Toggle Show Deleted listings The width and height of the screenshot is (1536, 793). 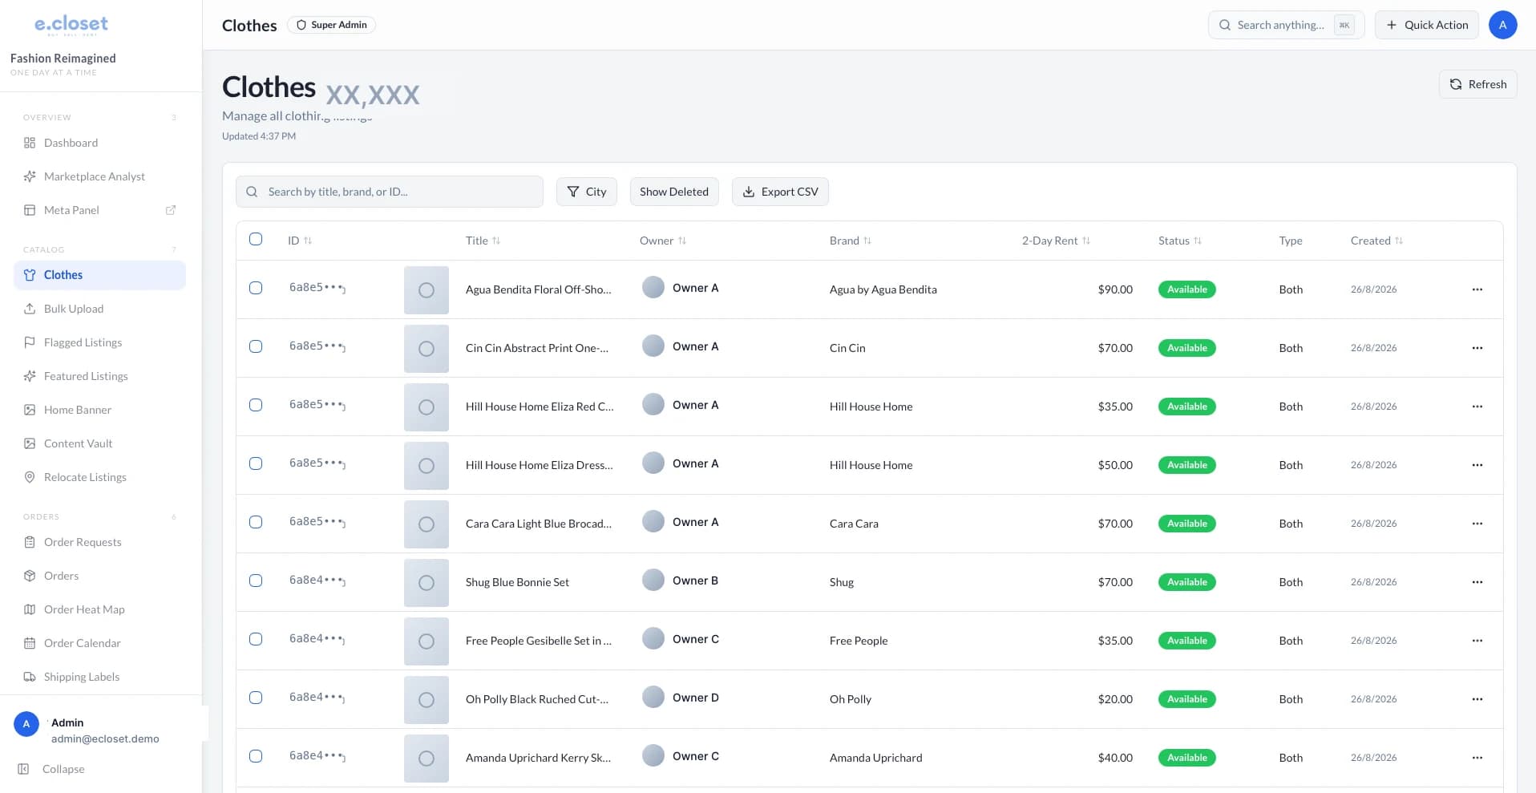tap(674, 192)
